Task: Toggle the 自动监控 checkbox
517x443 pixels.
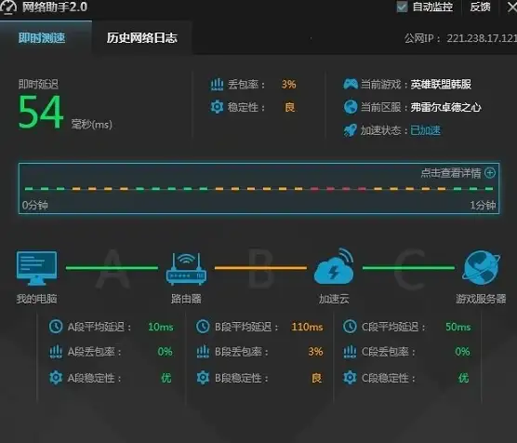Action: click(x=402, y=7)
